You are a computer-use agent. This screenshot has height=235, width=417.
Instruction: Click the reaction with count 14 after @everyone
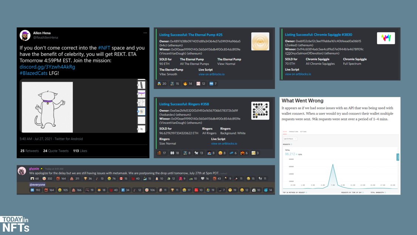(268, 190)
